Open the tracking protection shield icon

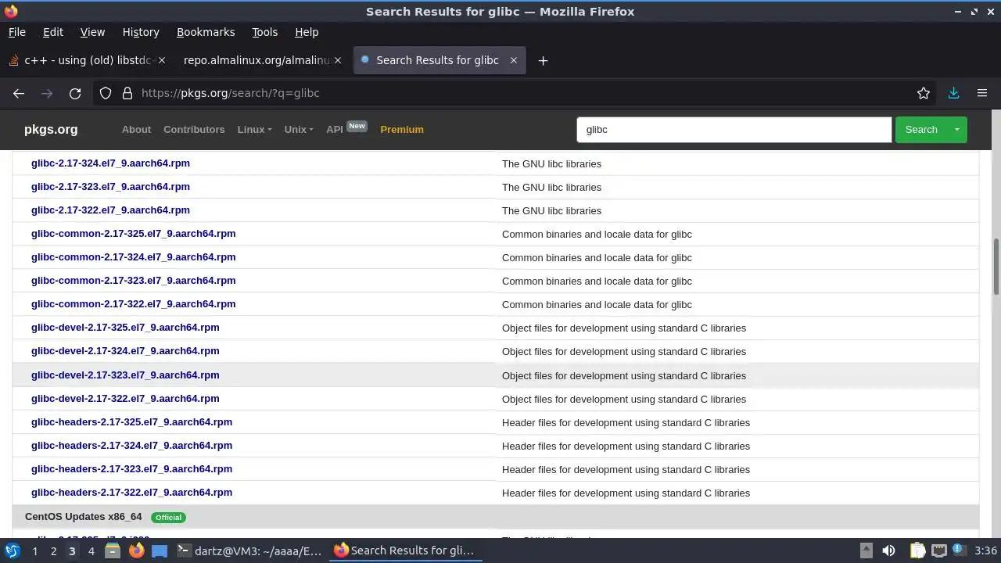point(106,93)
